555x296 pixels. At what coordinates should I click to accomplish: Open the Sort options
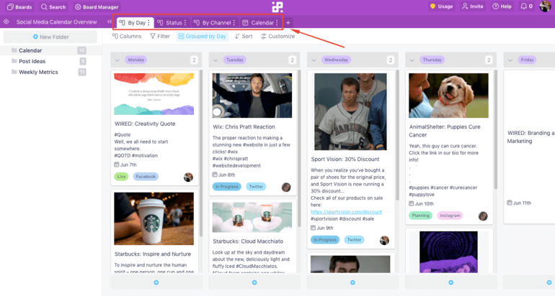click(x=244, y=36)
